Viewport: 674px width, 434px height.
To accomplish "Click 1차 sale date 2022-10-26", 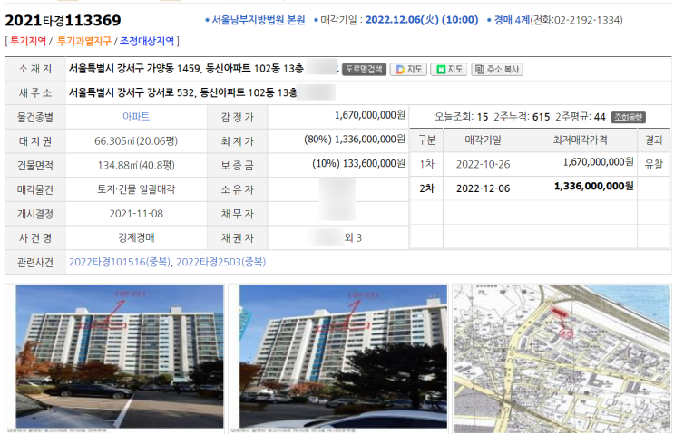I will pos(484,164).
